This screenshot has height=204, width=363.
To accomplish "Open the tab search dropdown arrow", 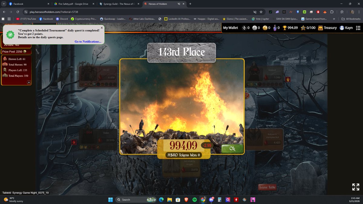I will point(3,4).
